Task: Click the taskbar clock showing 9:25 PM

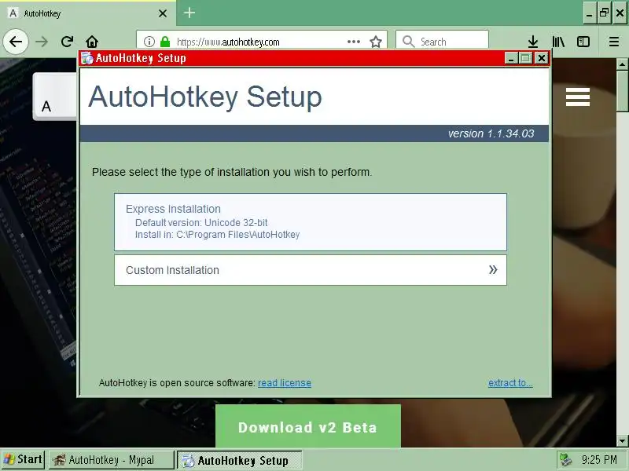Action: [599, 459]
